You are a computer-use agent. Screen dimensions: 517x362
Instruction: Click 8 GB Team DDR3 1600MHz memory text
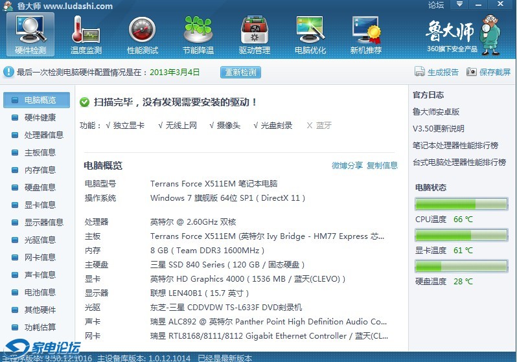(207, 251)
